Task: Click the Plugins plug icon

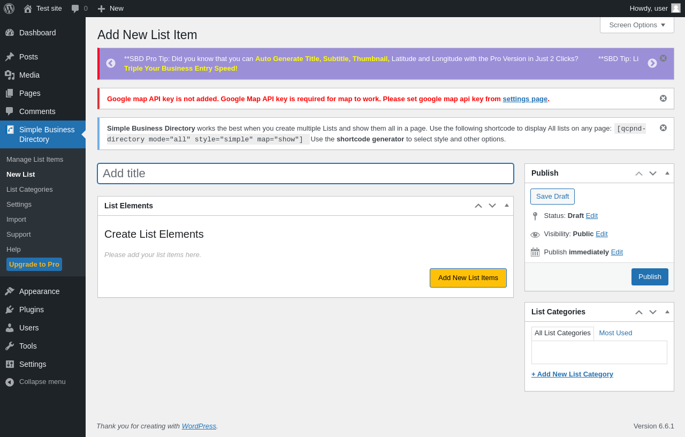Action: coord(10,310)
